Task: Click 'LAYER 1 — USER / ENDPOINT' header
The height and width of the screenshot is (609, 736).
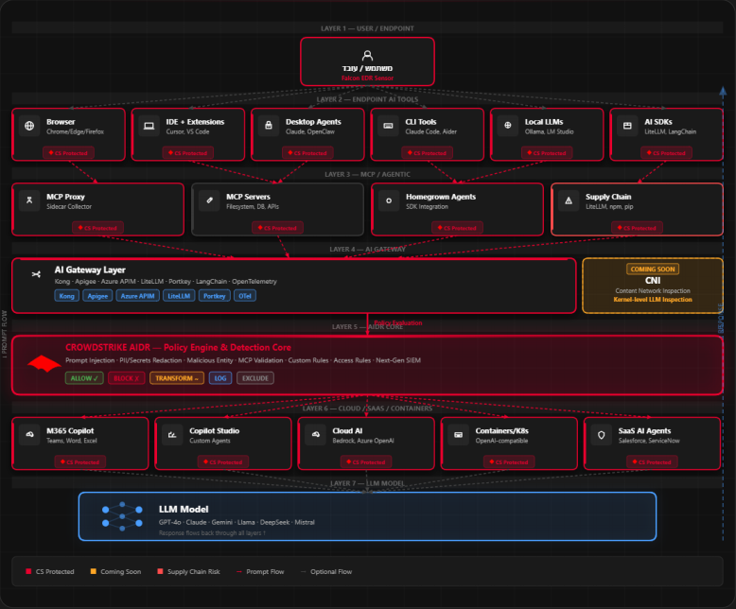Action: tap(368, 28)
